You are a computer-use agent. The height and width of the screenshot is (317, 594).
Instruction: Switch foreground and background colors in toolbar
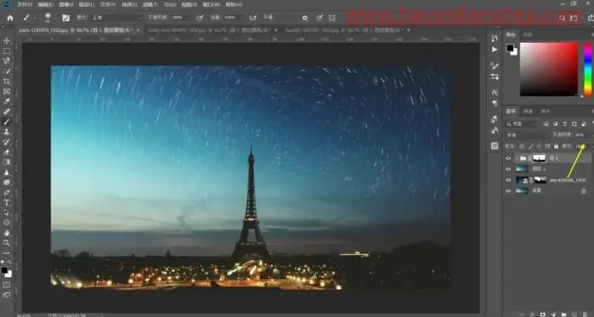pos(9,262)
